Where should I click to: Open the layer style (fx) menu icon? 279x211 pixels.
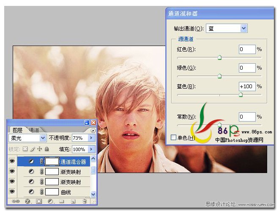(28, 201)
